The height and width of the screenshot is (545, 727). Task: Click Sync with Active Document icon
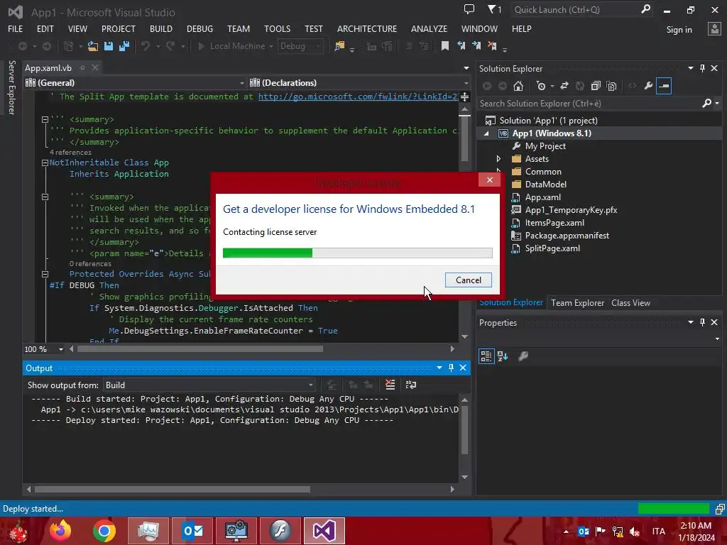[564, 86]
